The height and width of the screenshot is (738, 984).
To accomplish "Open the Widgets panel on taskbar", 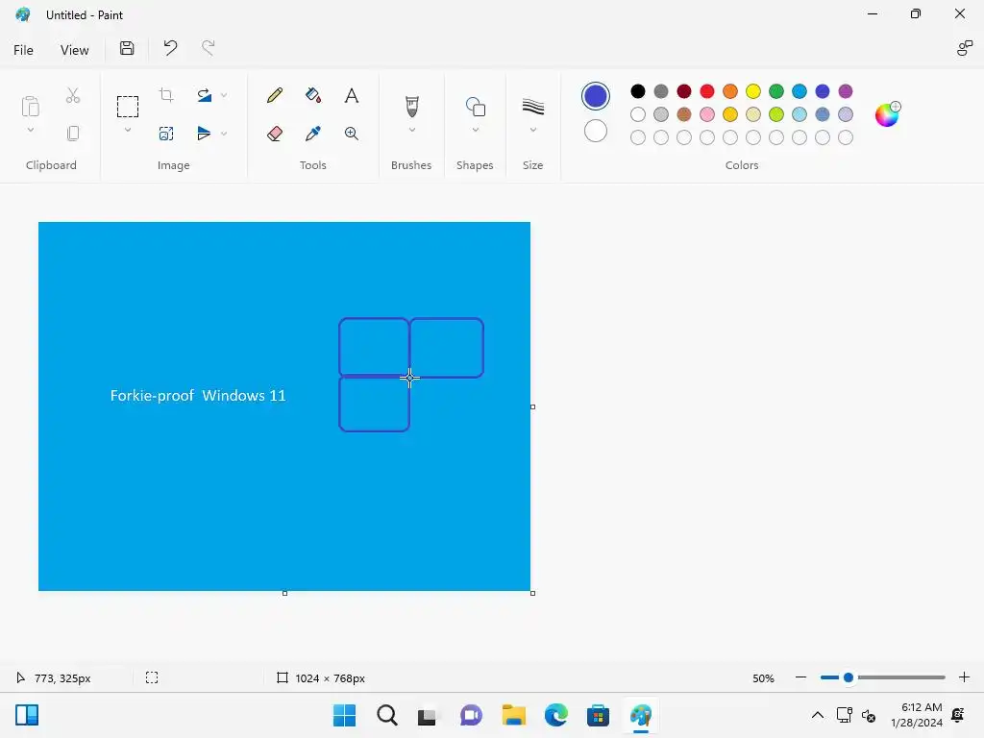I will [x=27, y=715].
